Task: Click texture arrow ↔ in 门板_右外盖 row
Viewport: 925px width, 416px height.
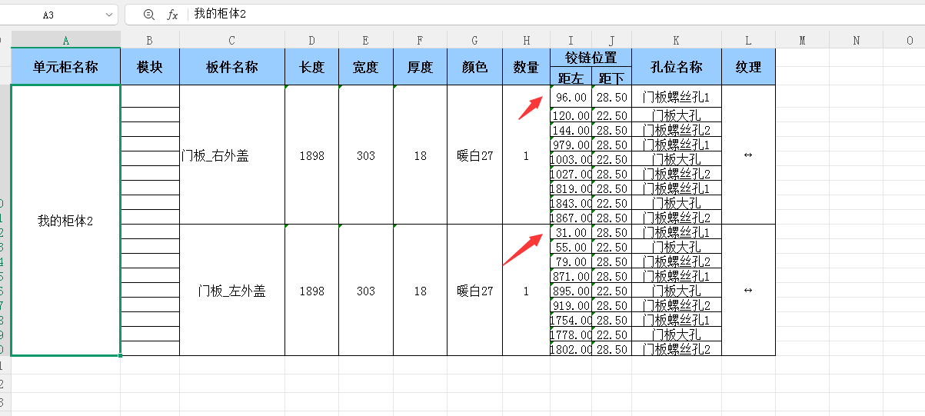Action: tap(748, 155)
